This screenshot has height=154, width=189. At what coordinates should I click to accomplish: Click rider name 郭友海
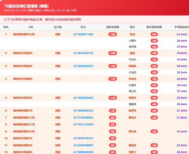132,132
